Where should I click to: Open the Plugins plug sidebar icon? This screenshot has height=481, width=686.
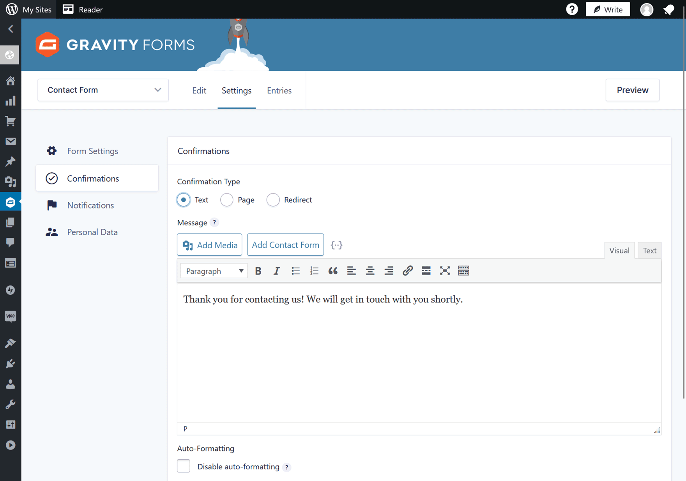pos(11,364)
